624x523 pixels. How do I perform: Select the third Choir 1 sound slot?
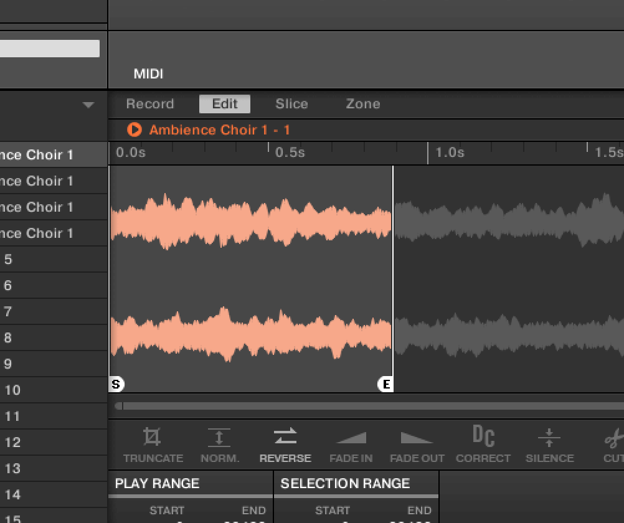point(54,207)
